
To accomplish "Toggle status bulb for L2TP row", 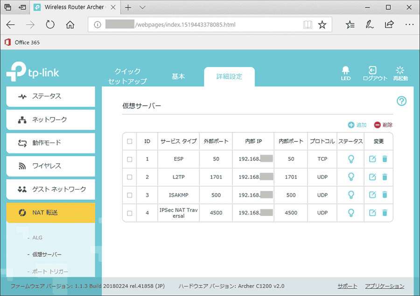I will pos(351,177).
